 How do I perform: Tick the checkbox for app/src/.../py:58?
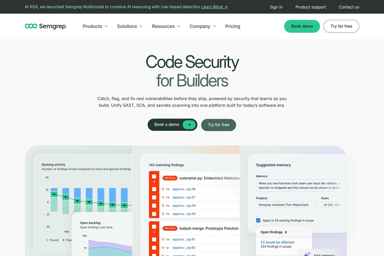click(x=154, y=206)
